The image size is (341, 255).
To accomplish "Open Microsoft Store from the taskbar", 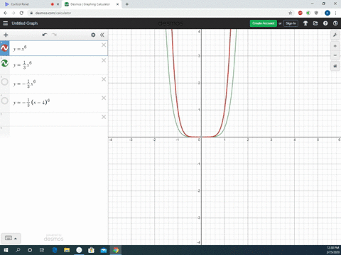I will 91,250.
